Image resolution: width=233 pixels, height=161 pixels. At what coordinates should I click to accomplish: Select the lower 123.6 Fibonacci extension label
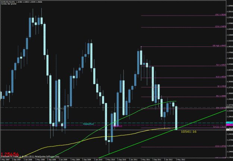pos(221,146)
